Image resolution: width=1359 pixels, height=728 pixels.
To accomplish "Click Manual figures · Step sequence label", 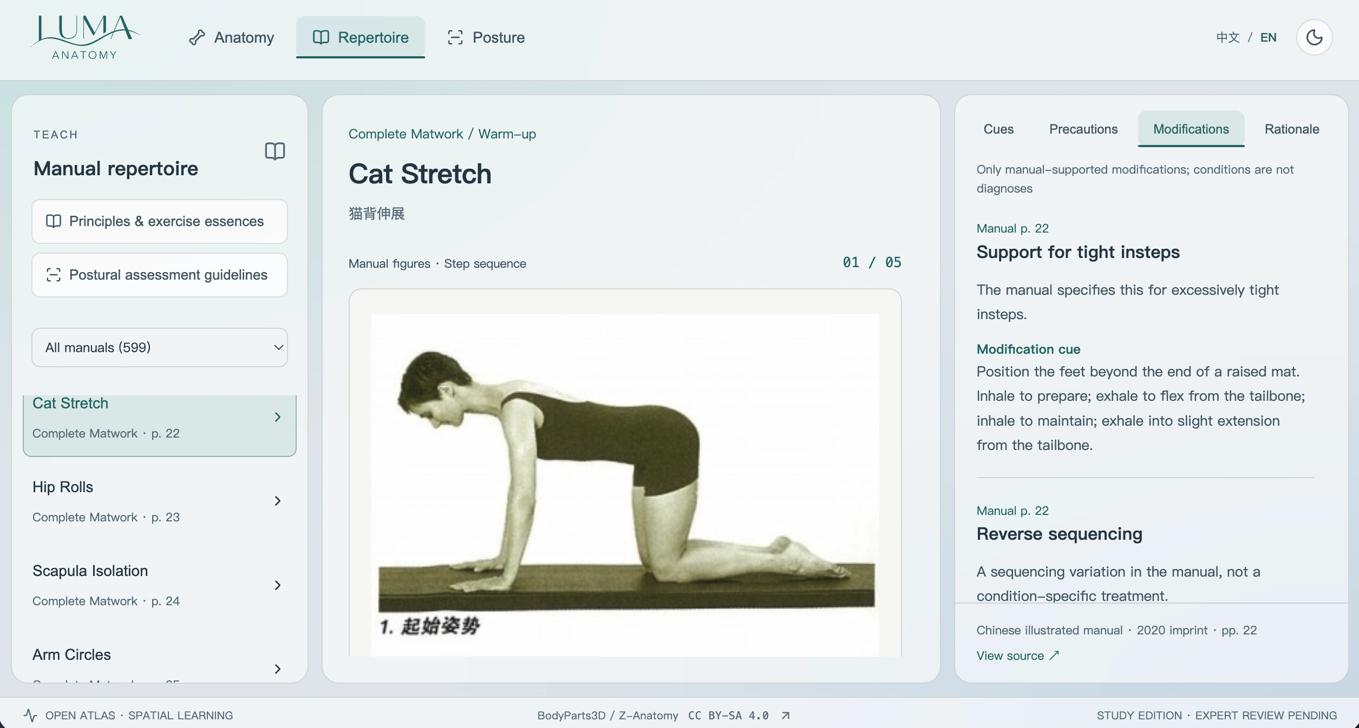I will tap(437, 263).
